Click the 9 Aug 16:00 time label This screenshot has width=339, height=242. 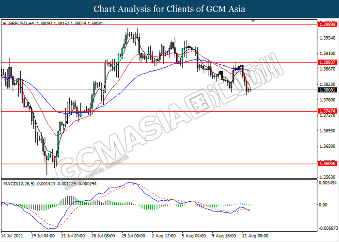tap(224, 236)
